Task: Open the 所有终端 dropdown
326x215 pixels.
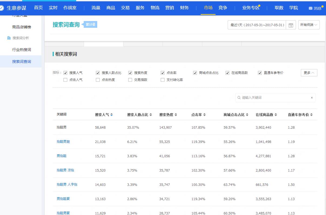Action: pyautogui.click(x=309, y=25)
